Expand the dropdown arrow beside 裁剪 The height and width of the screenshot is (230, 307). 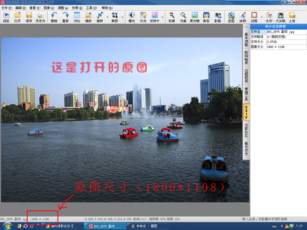(122, 17)
